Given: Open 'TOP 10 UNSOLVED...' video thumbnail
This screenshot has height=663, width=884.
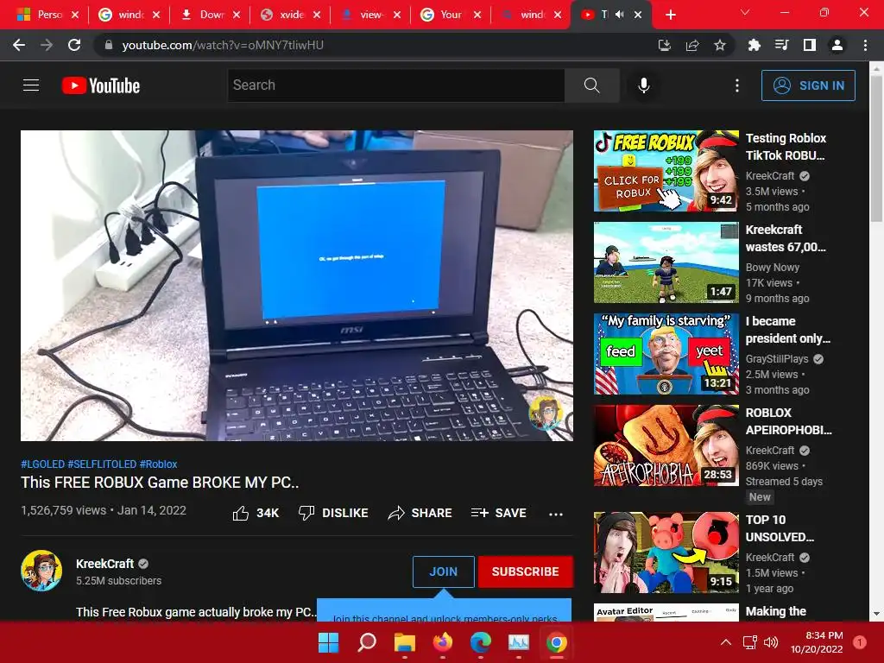Looking at the screenshot, I should [666, 552].
